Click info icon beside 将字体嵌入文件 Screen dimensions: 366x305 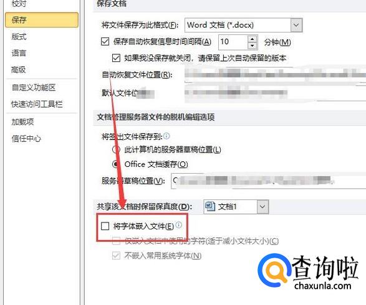pyautogui.click(x=178, y=225)
